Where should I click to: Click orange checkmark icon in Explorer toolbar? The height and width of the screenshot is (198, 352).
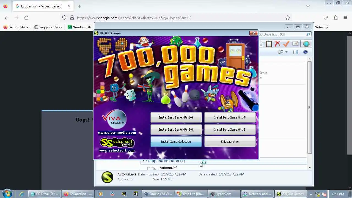point(286,44)
